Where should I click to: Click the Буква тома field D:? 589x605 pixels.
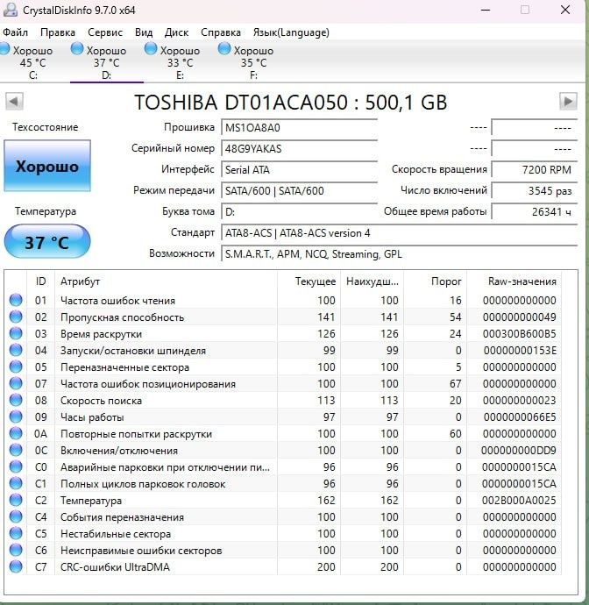click(x=300, y=212)
